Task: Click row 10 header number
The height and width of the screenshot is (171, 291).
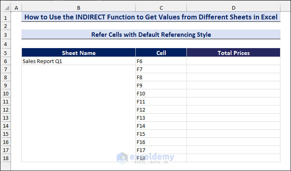Action: [x=5, y=93]
